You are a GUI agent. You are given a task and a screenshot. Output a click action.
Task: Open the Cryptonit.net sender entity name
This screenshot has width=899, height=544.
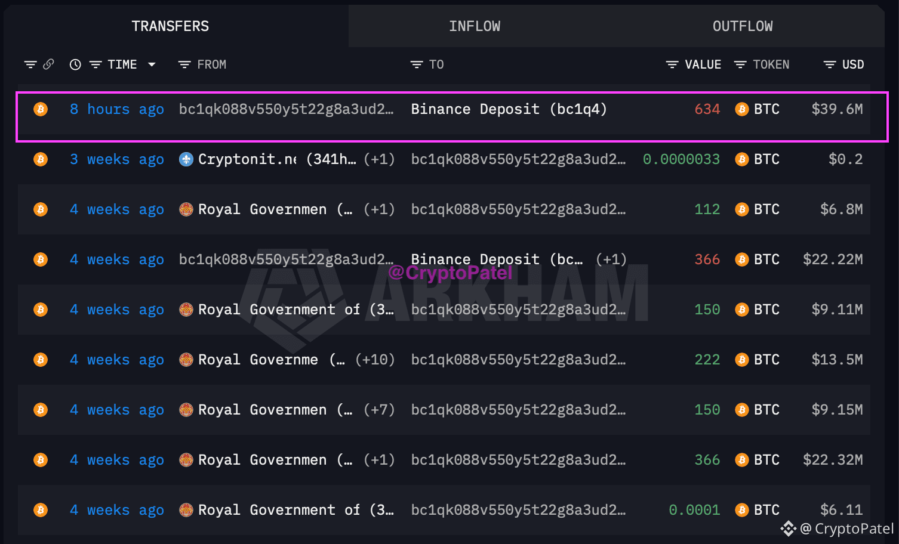(247, 159)
